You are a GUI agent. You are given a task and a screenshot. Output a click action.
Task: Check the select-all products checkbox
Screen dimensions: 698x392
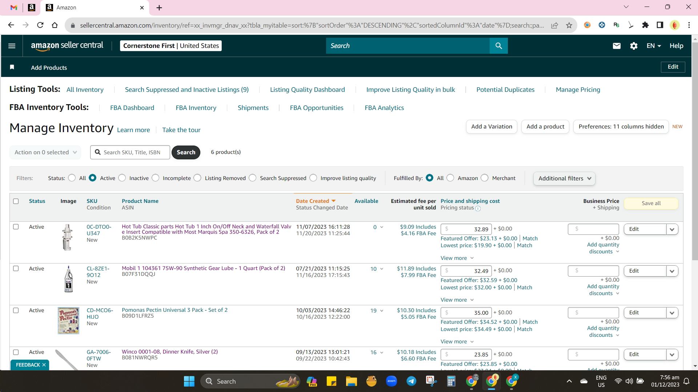point(16,201)
